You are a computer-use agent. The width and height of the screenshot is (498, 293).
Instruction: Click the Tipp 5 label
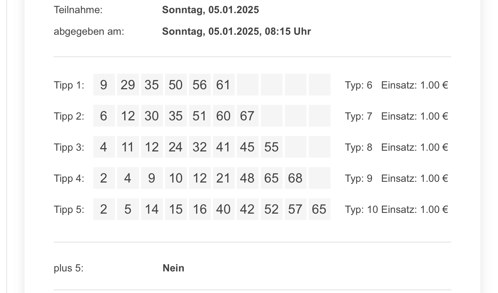coord(69,210)
